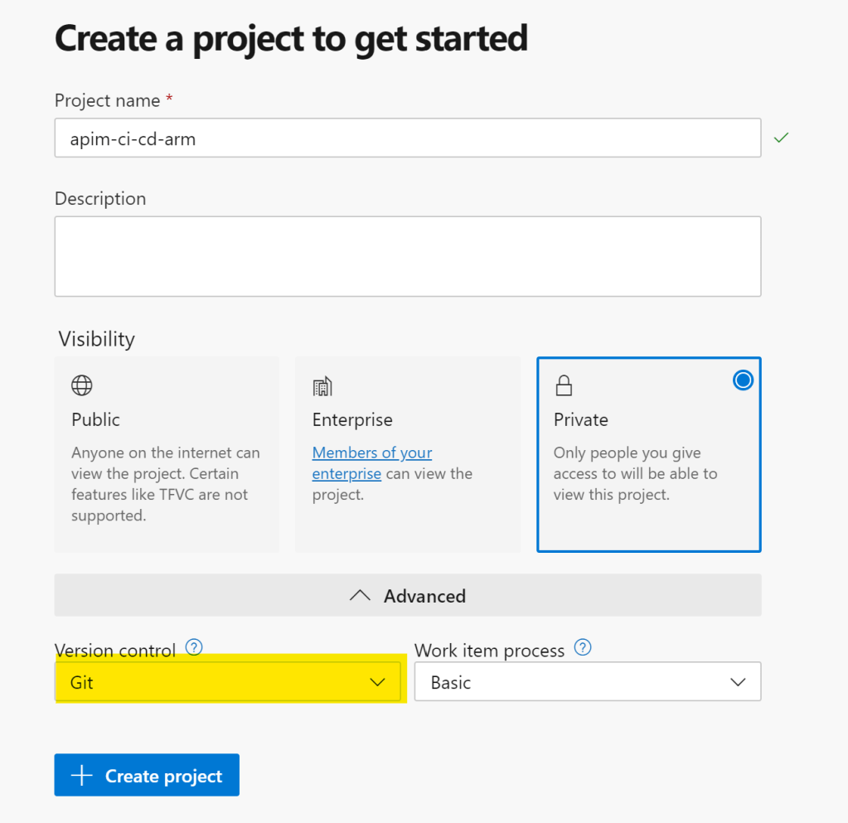Select the Private visibility radio button
The width and height of the screenshot is (848, 823).
click(x=744, y=380)
